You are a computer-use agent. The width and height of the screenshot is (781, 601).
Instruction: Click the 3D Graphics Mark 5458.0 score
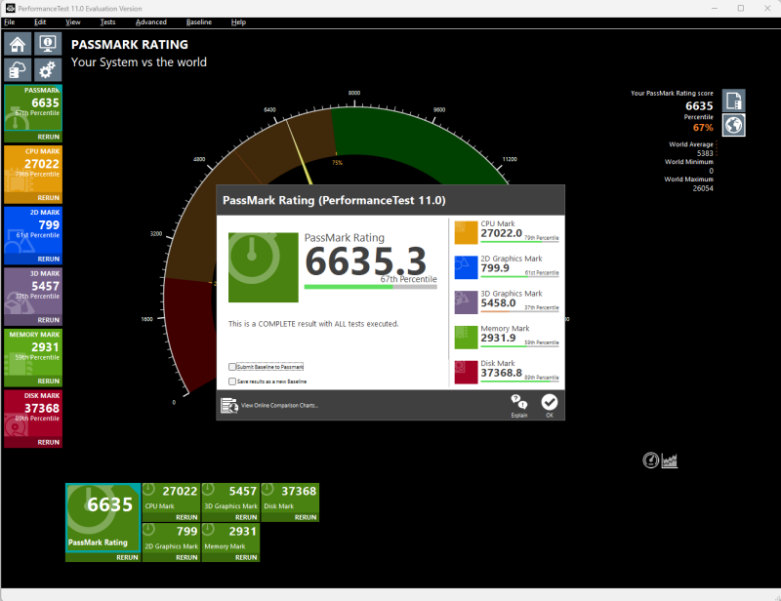coord(498,303)
